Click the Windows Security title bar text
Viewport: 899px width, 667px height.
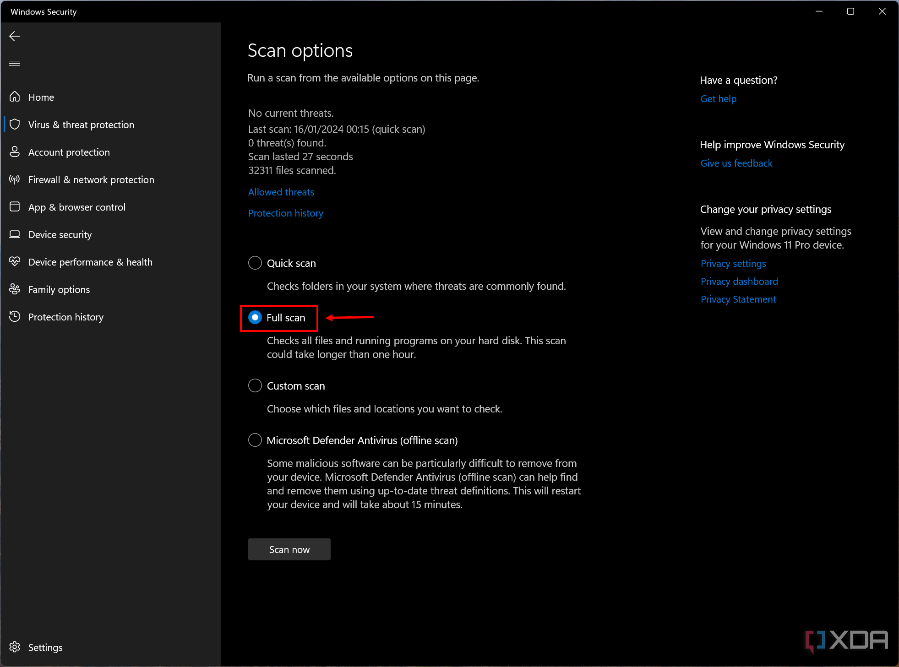click(44, 11)
